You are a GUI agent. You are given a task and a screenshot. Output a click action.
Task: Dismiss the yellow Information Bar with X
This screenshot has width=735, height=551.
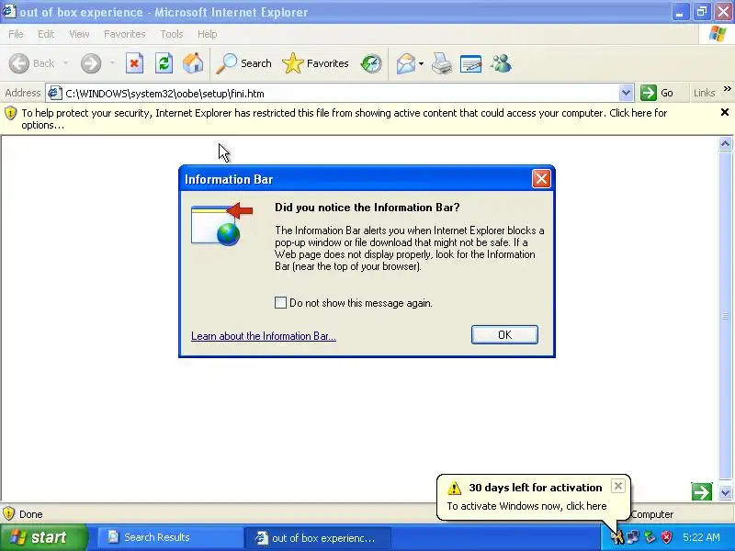coord(725,112)
